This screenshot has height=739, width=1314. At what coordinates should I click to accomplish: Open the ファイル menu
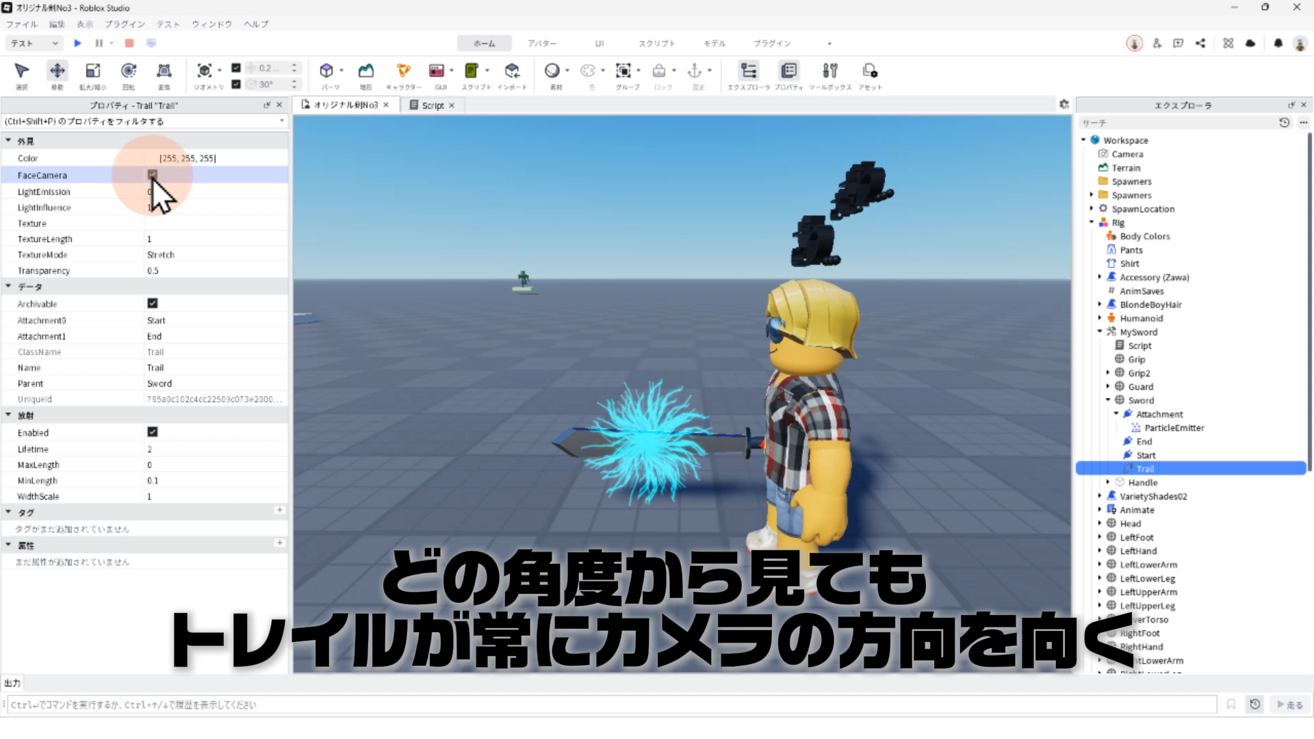(22, 24)
